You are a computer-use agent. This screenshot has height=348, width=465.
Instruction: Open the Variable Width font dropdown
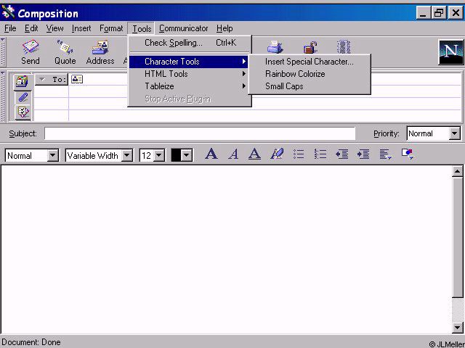click(127, 155)
